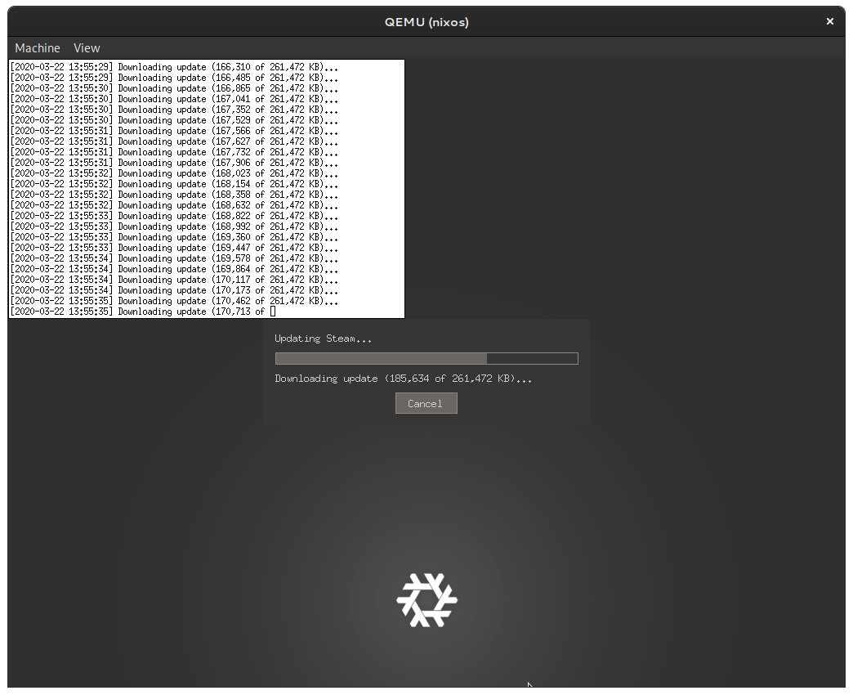This screenshot has height=695, width=853.
Task: Close the QEMU window
Action: point(829,21)
